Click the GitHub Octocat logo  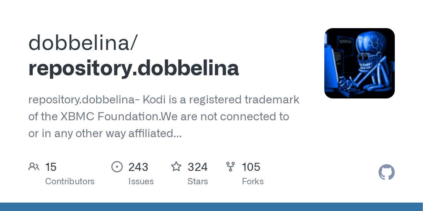pyautogui.click(x=386, y=172)
